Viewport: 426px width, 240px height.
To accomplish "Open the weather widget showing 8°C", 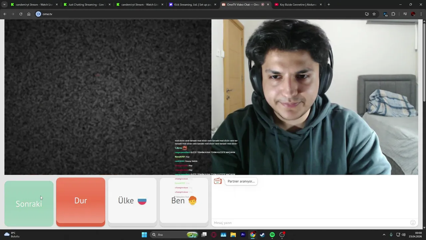I will 12,235.
